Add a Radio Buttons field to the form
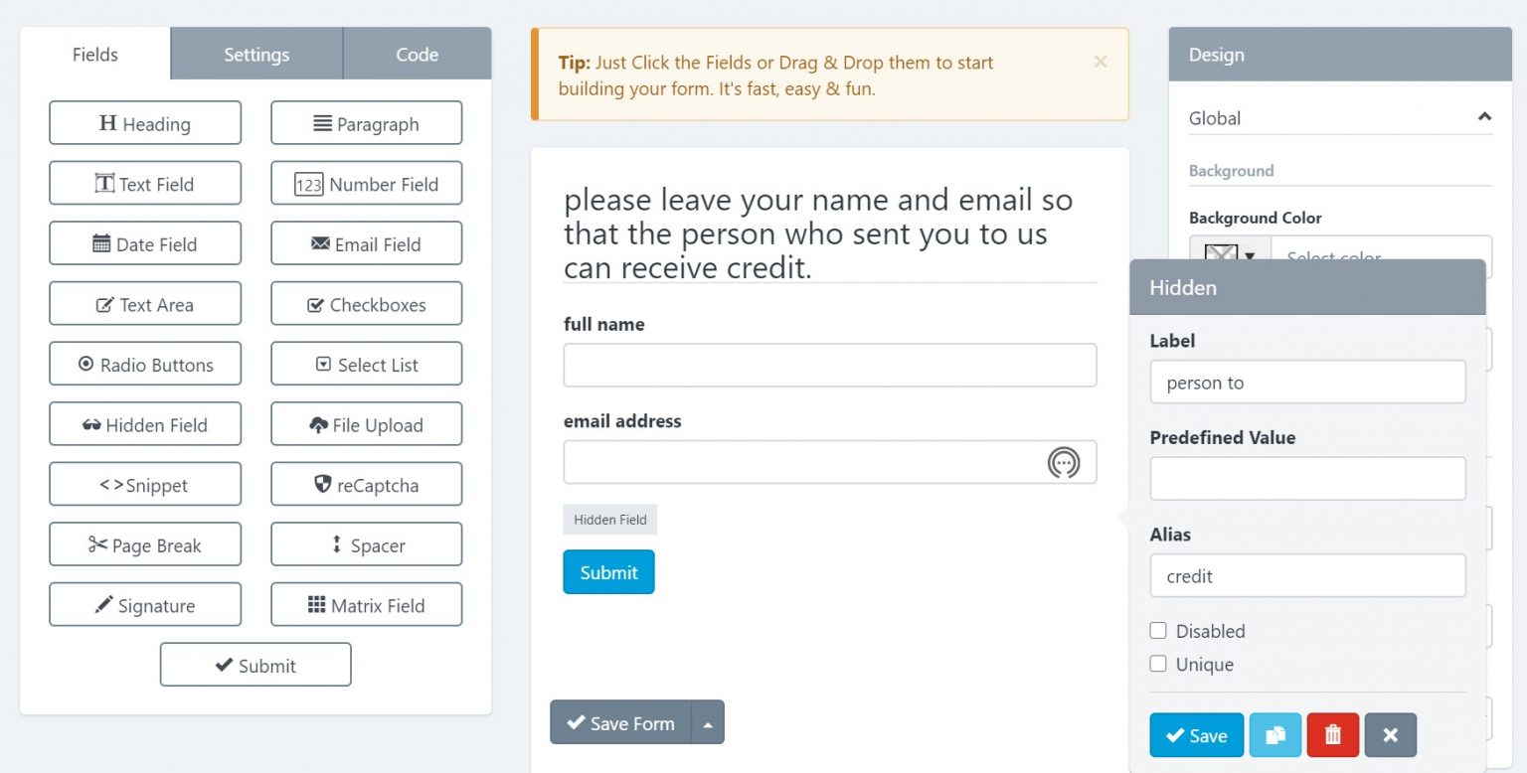Image resolution: width=1527 pixels, height=773 pixels. [145, 364]
